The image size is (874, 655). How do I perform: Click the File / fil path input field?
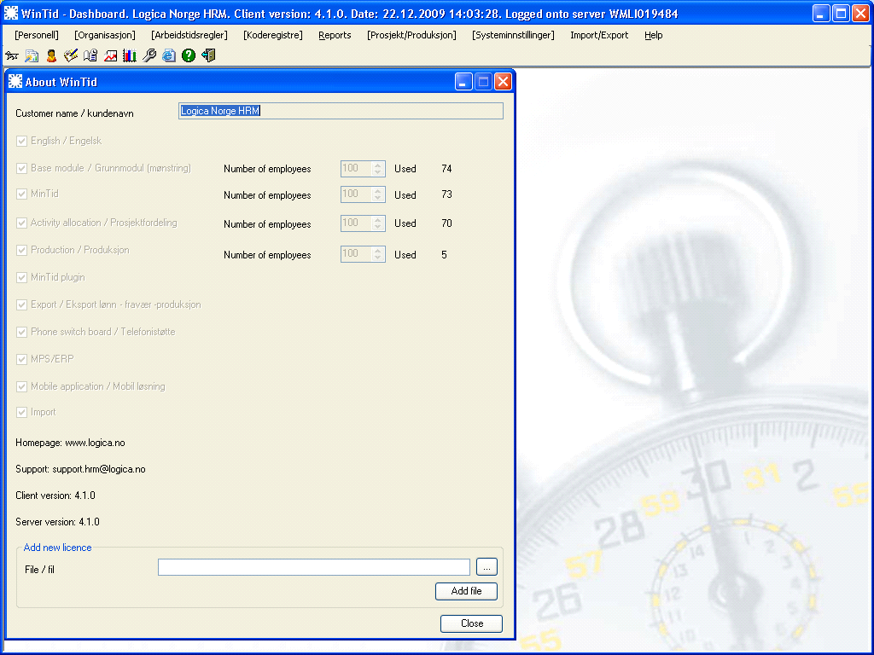click(x=314, y=567)
